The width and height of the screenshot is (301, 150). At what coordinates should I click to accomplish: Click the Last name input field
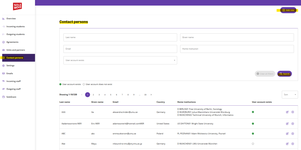120,37
